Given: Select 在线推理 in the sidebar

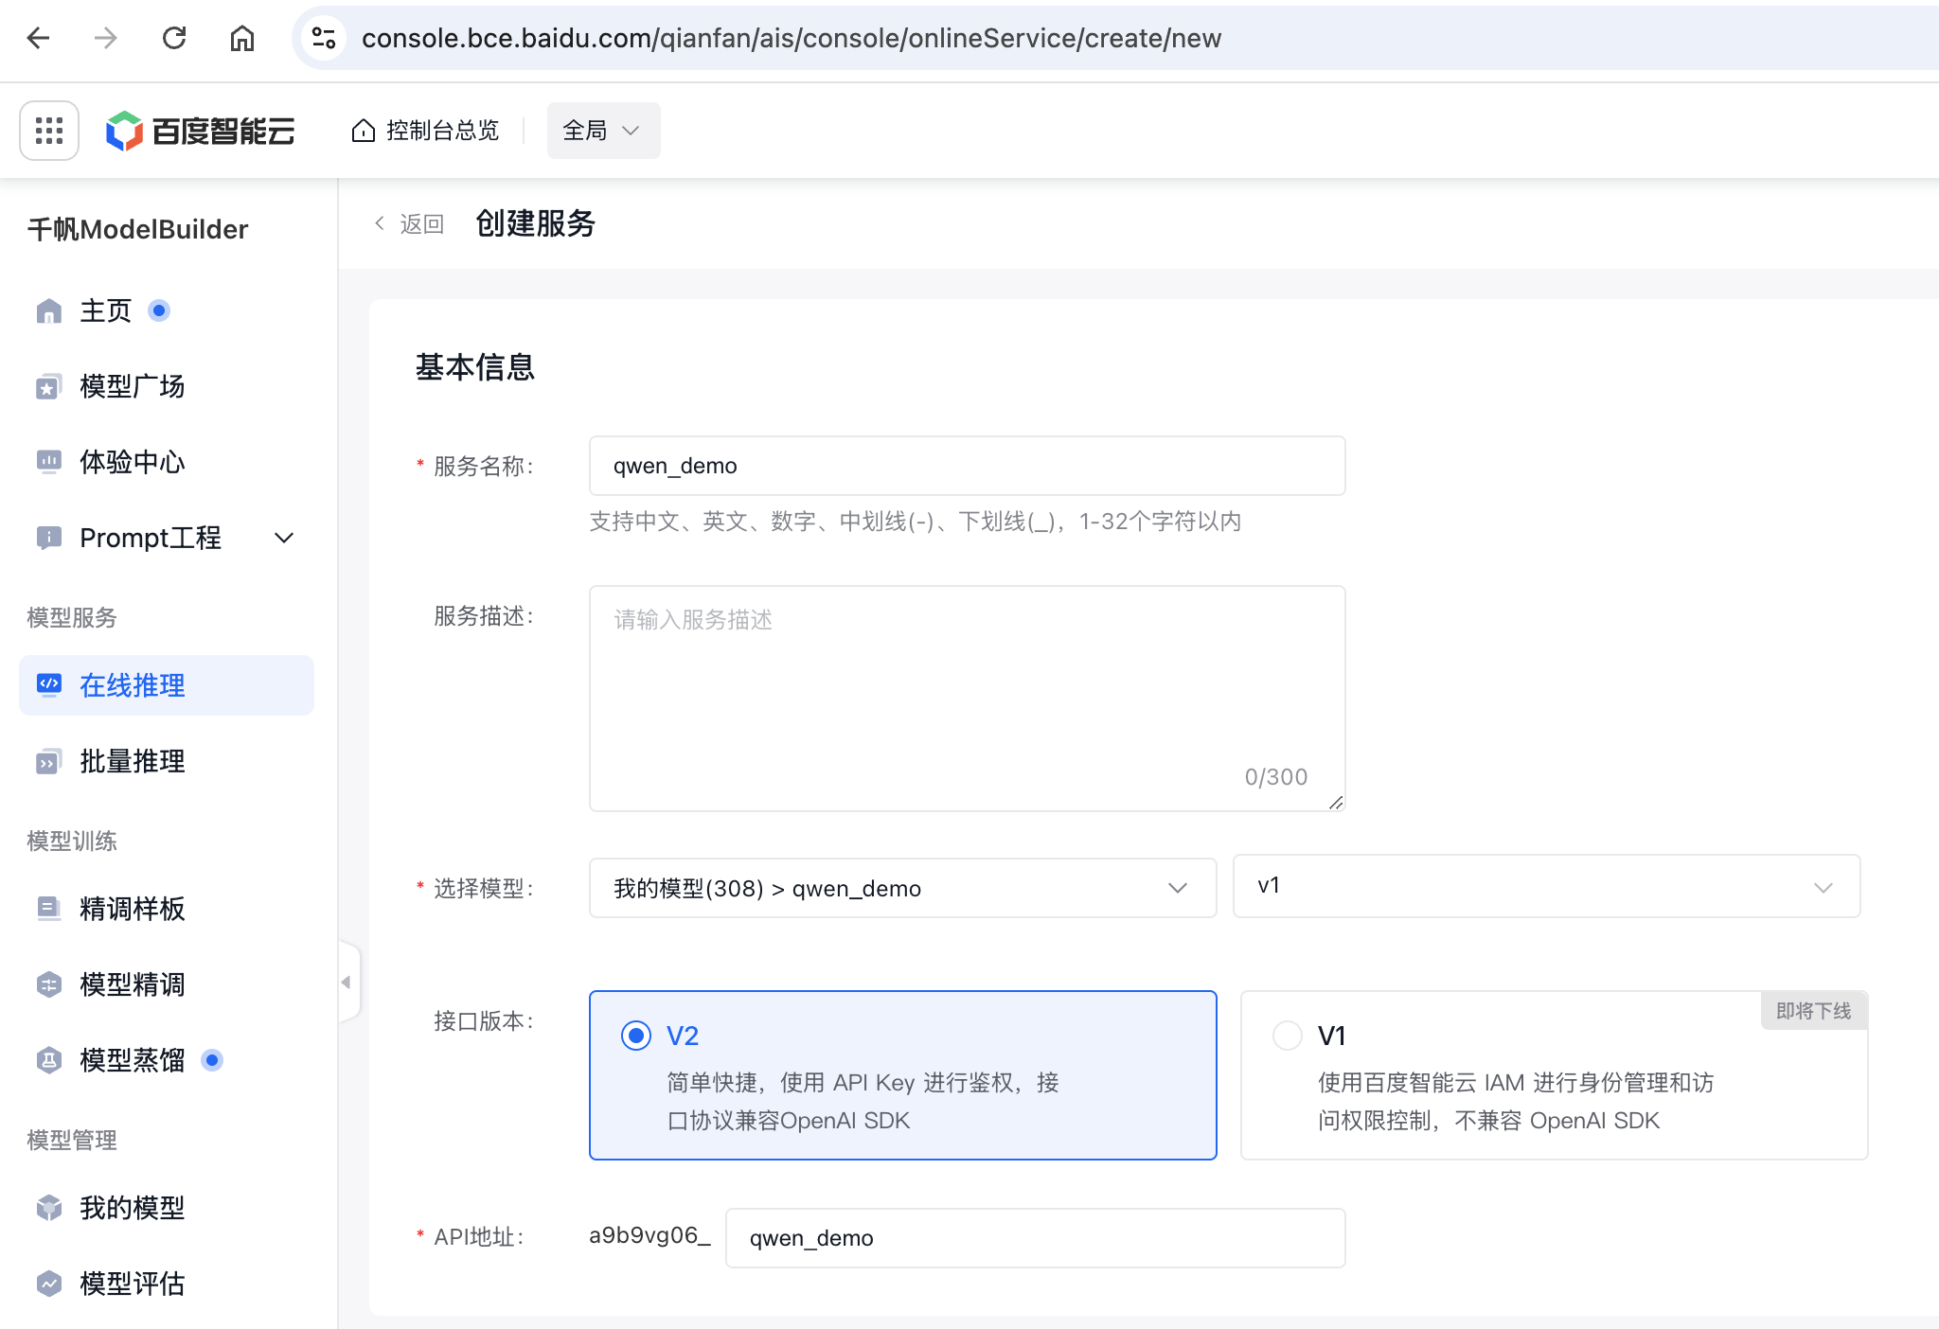Looking at the screenshot, I should coord(167,685).
